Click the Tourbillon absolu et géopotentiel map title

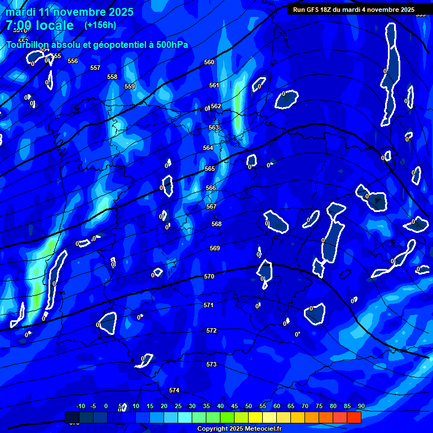coord(98,45)
